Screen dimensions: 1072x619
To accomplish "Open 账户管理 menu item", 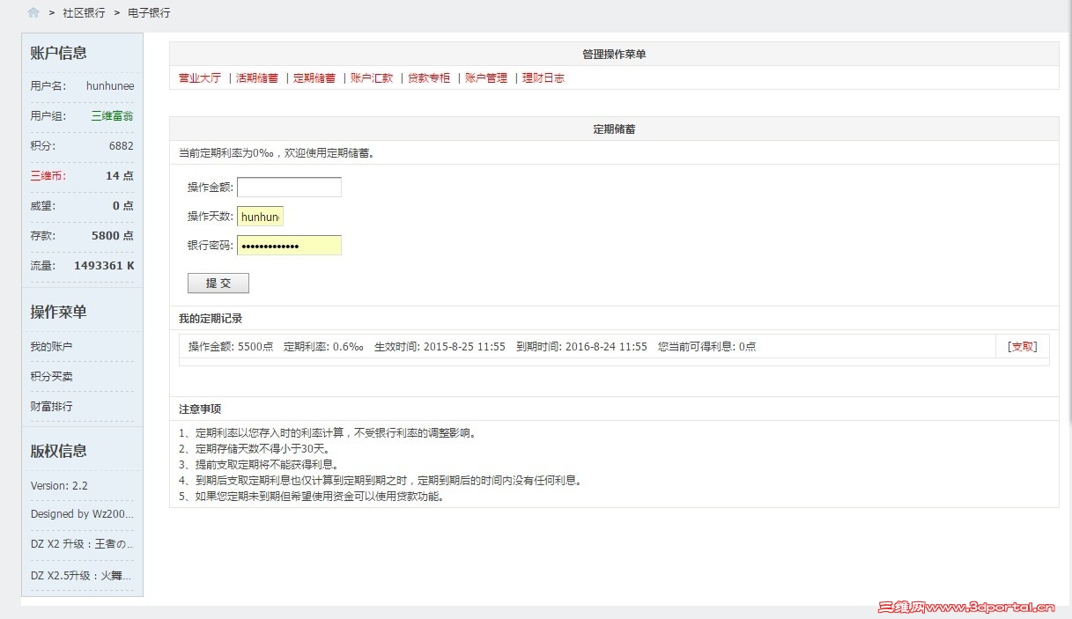I will pos(486,77).
